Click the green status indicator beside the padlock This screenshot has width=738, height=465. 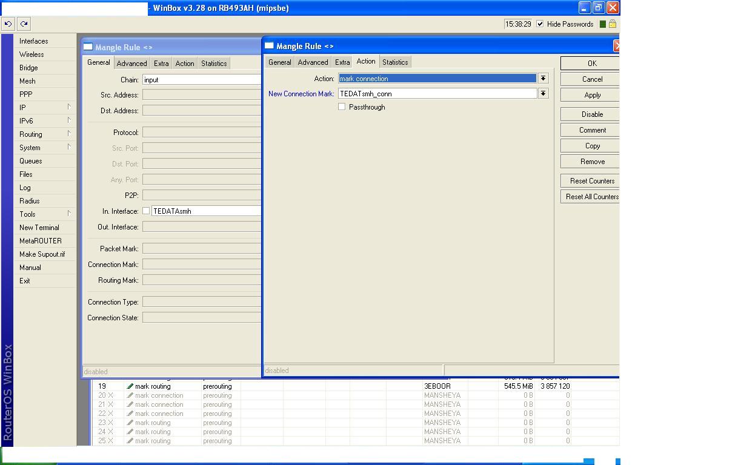(602, 24)
